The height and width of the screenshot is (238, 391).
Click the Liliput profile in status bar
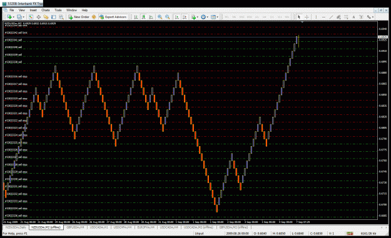pos(199,234)
